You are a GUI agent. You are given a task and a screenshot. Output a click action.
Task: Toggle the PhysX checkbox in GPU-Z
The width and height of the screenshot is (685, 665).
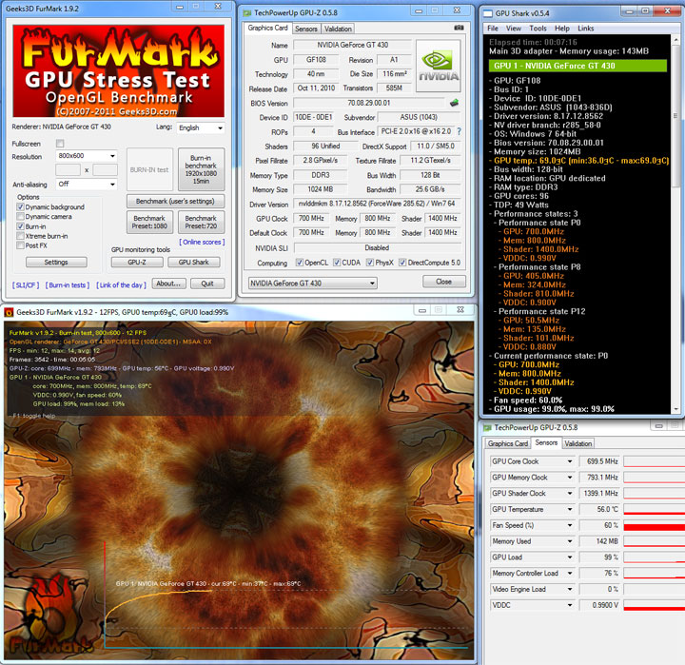[369, 263]
